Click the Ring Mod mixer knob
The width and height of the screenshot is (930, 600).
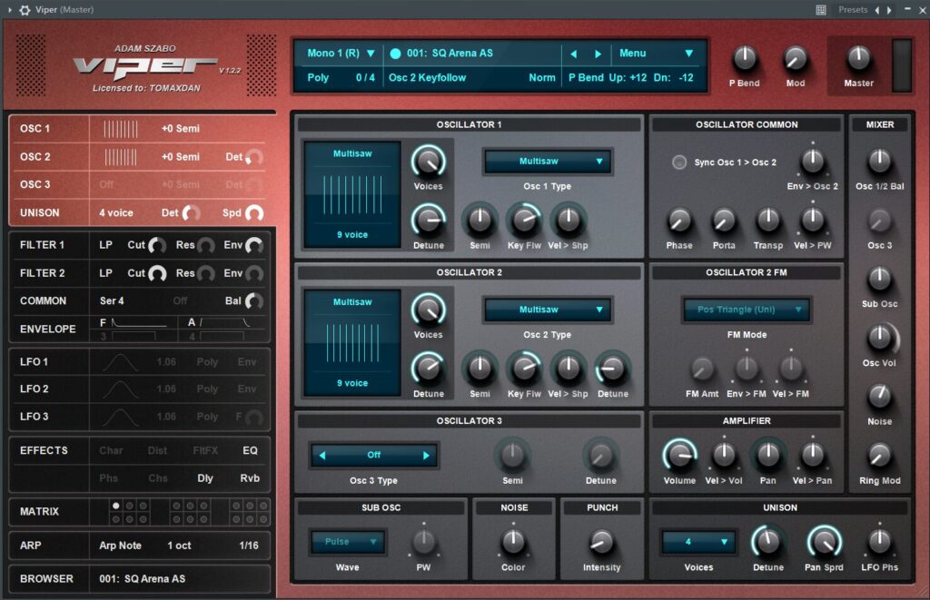(879, 456)
